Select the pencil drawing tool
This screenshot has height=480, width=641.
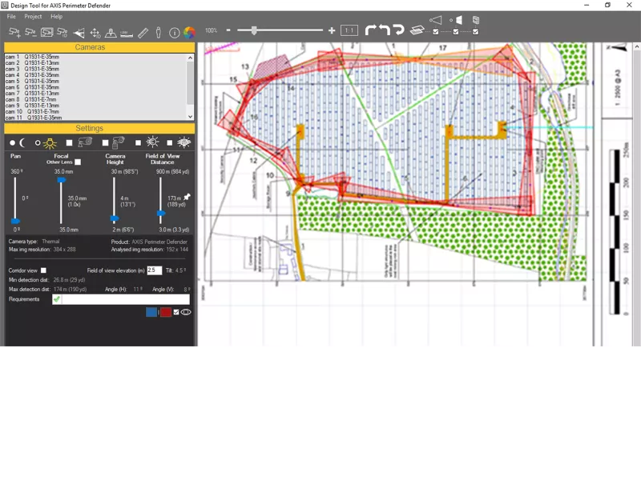tap(142, 33)
